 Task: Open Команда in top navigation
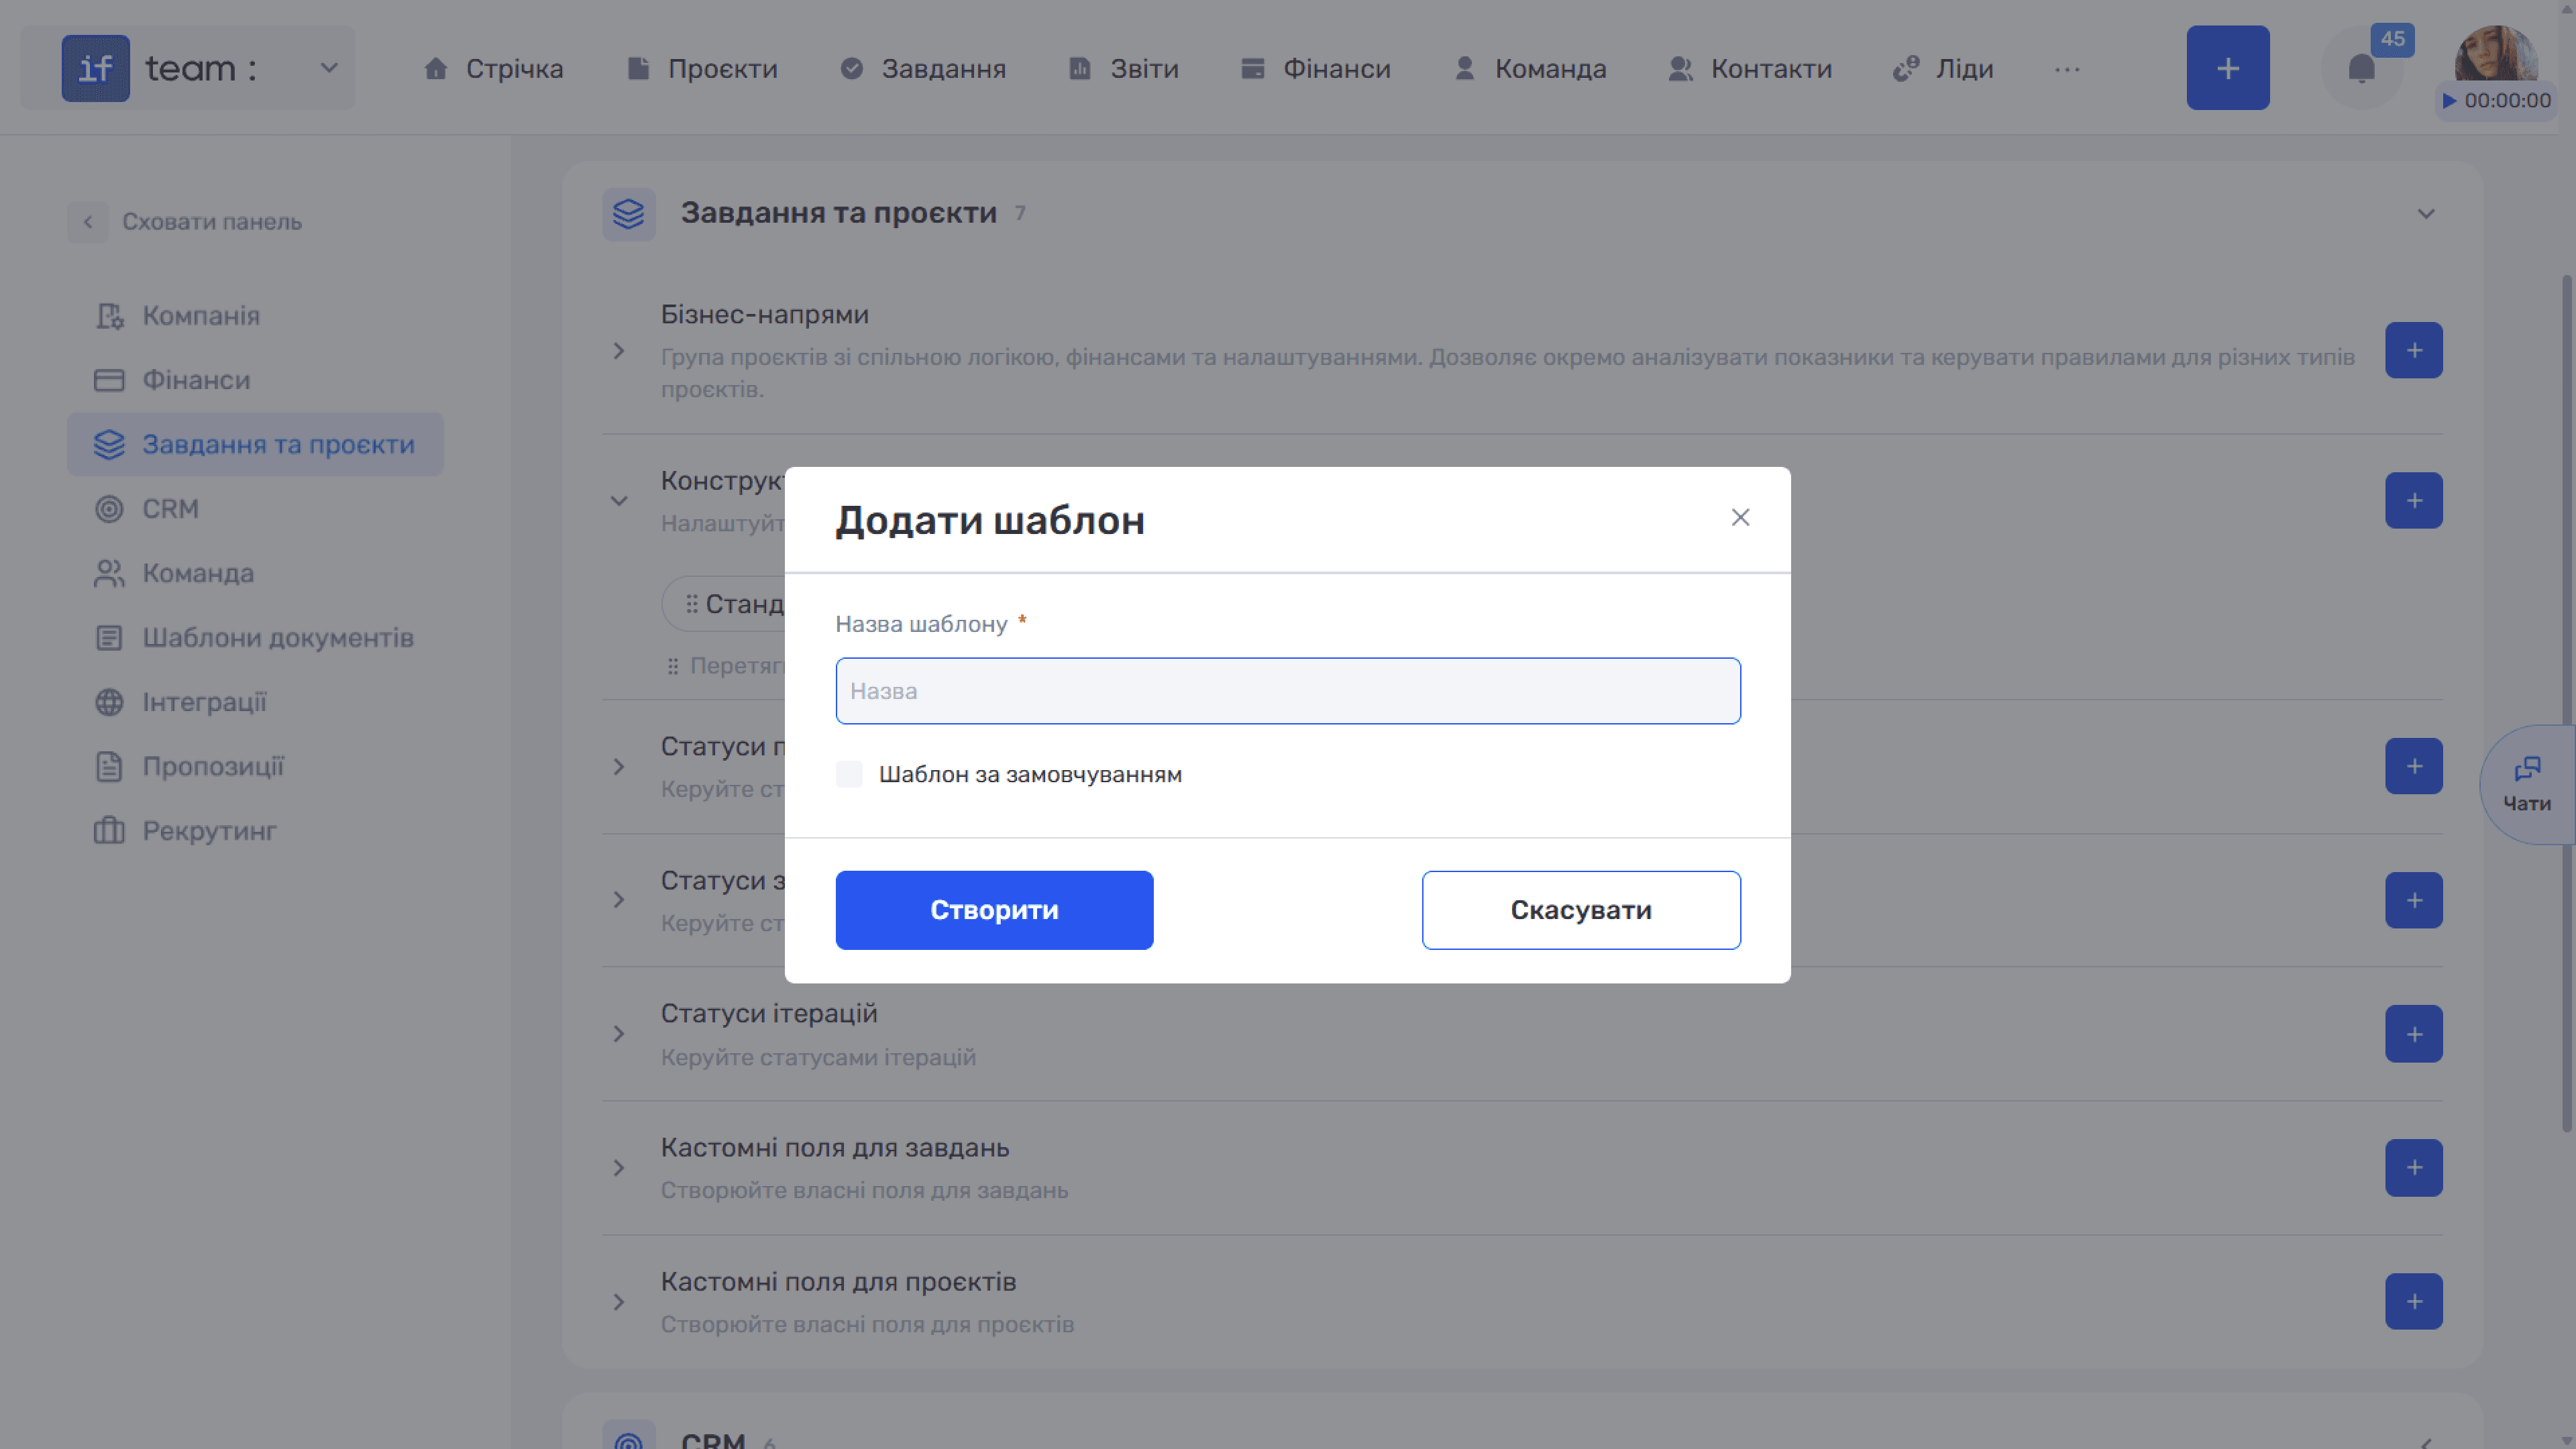[1530, 68]
